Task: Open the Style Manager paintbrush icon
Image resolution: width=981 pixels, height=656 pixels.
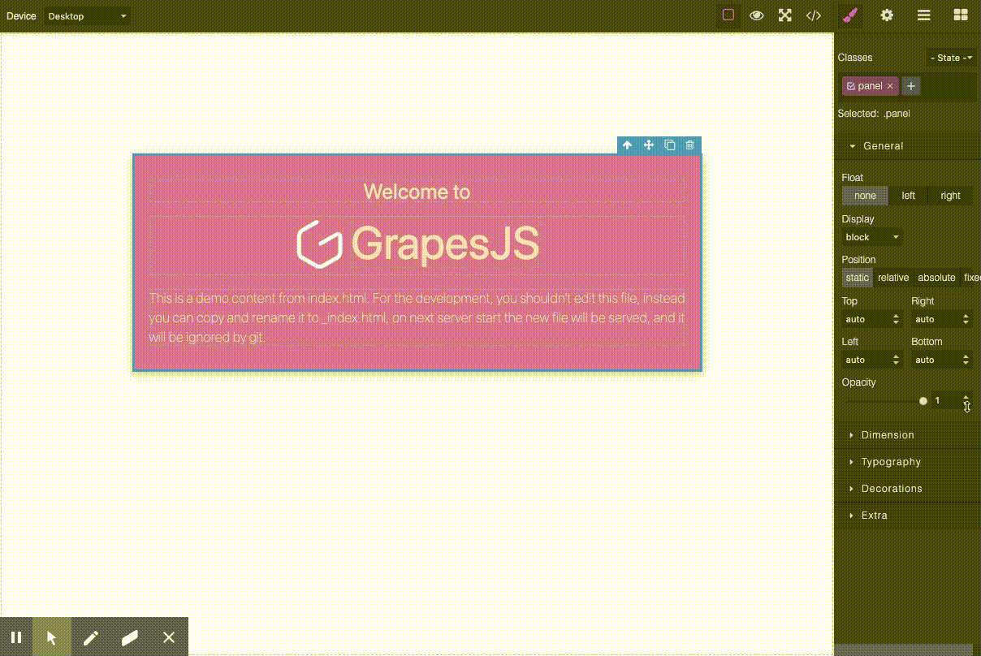Action: (850, 15)
